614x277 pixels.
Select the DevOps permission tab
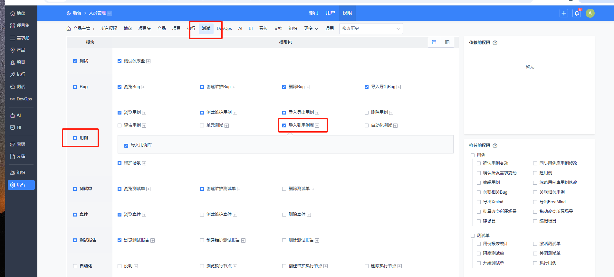[225, 29]
